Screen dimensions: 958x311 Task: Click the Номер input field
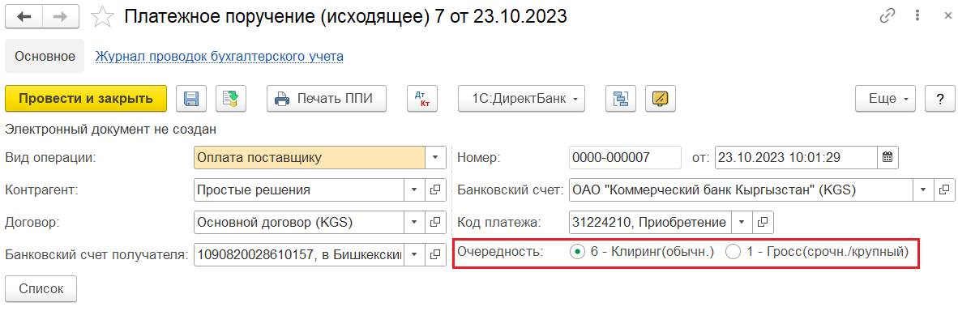[624, 157]
